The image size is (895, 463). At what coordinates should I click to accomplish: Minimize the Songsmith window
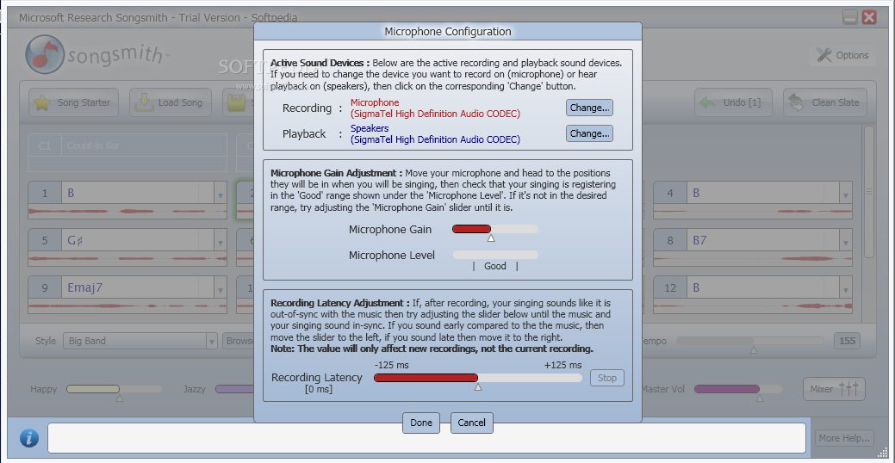pyautogui.click(x=850, y=17)
